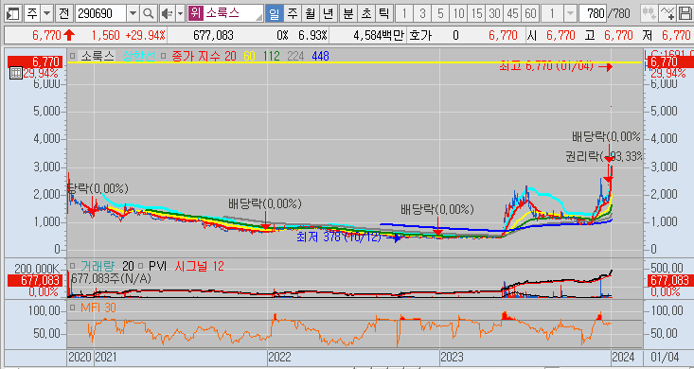This screenshot has width=694, height=369.
Task: Click the 위 badge beside 소룩스
Action: [x=195, y=13]
